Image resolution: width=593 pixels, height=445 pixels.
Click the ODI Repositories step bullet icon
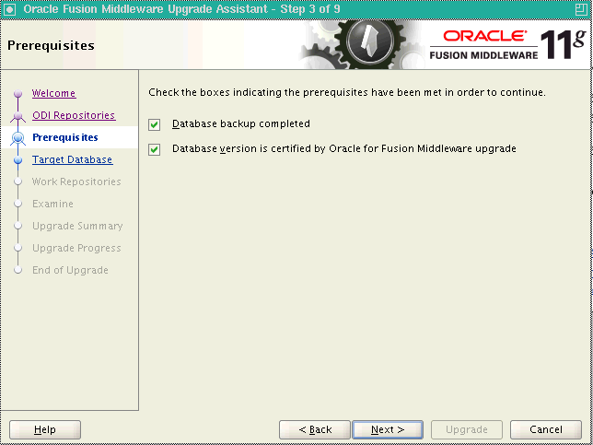coord(17,116)
